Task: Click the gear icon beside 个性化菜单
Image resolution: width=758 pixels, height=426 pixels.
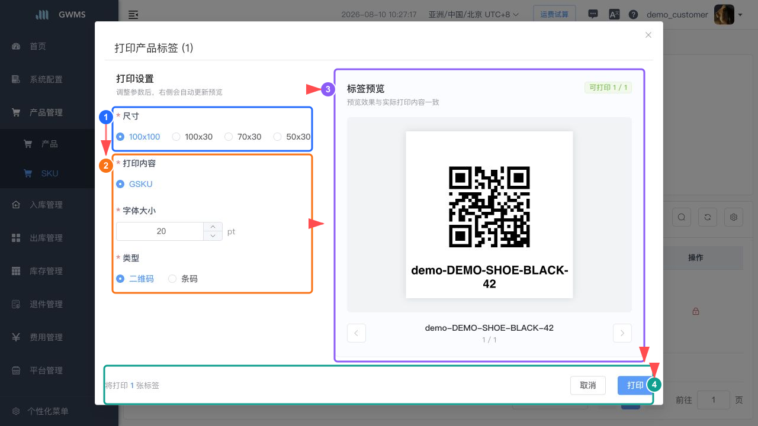Action: [17, 411]
